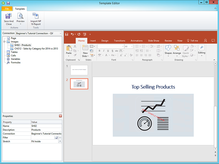Click Import NP 16 Report tool
This screenshot has width=219, height=164.
[x=36, y=16]
